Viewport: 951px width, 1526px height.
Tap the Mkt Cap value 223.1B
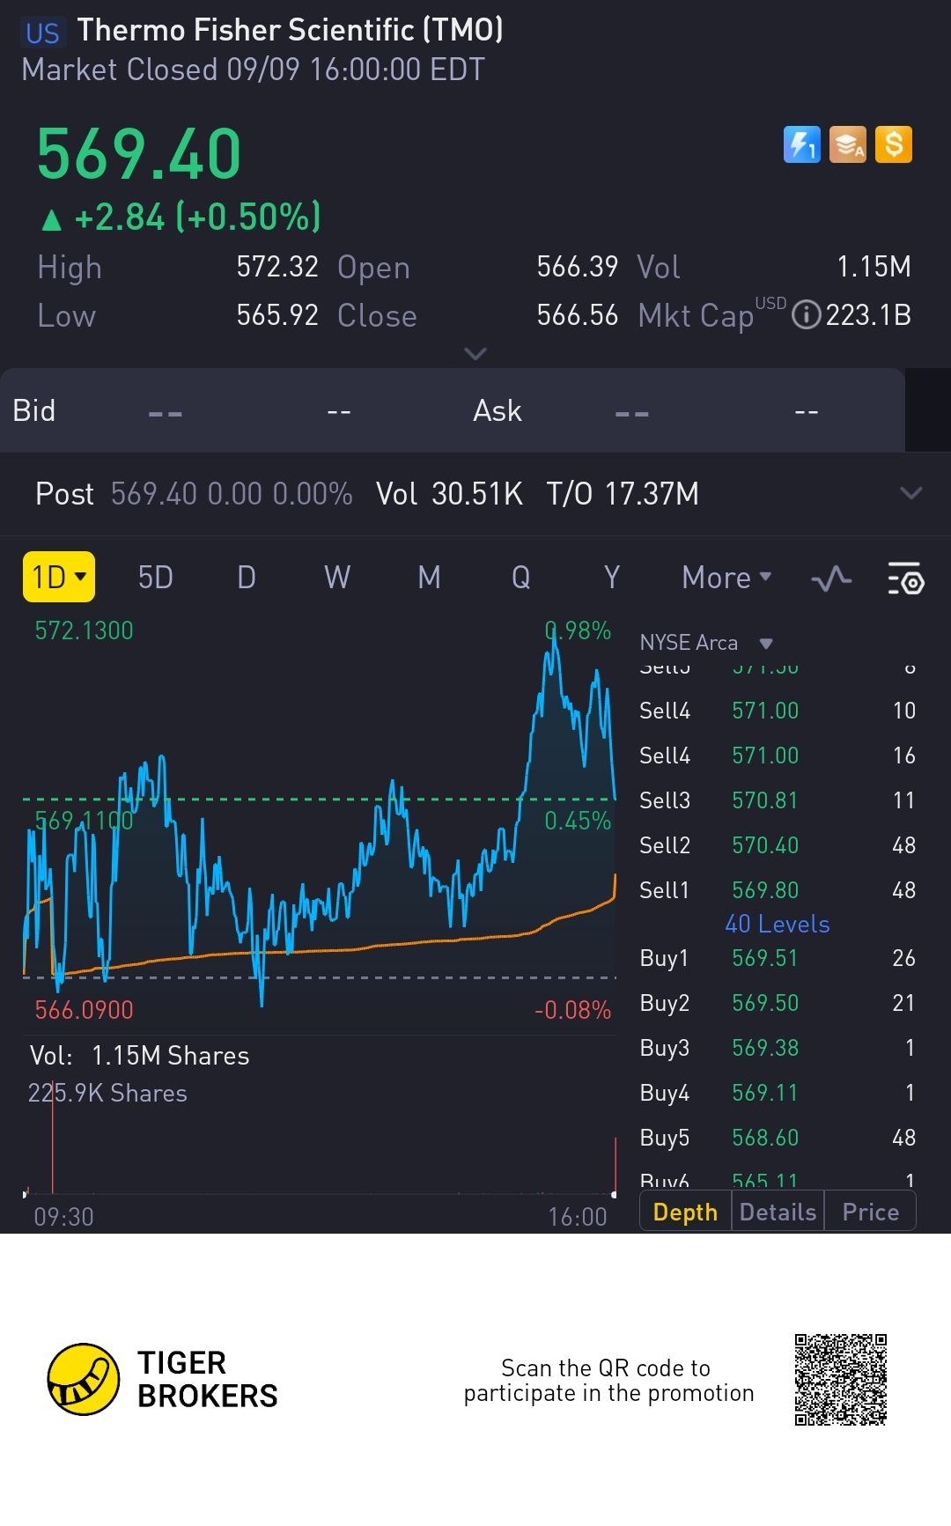click(868, 315)
